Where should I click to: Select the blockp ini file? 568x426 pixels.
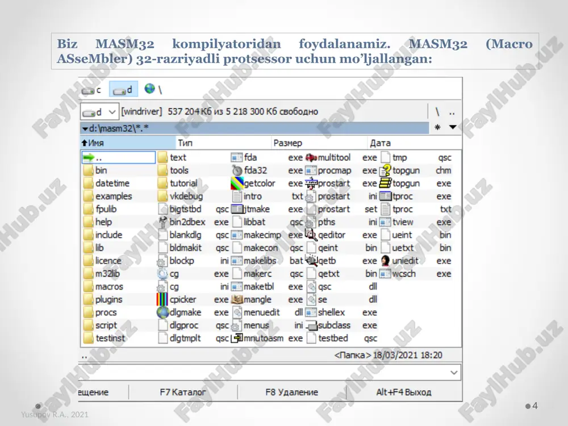point(194,261)
